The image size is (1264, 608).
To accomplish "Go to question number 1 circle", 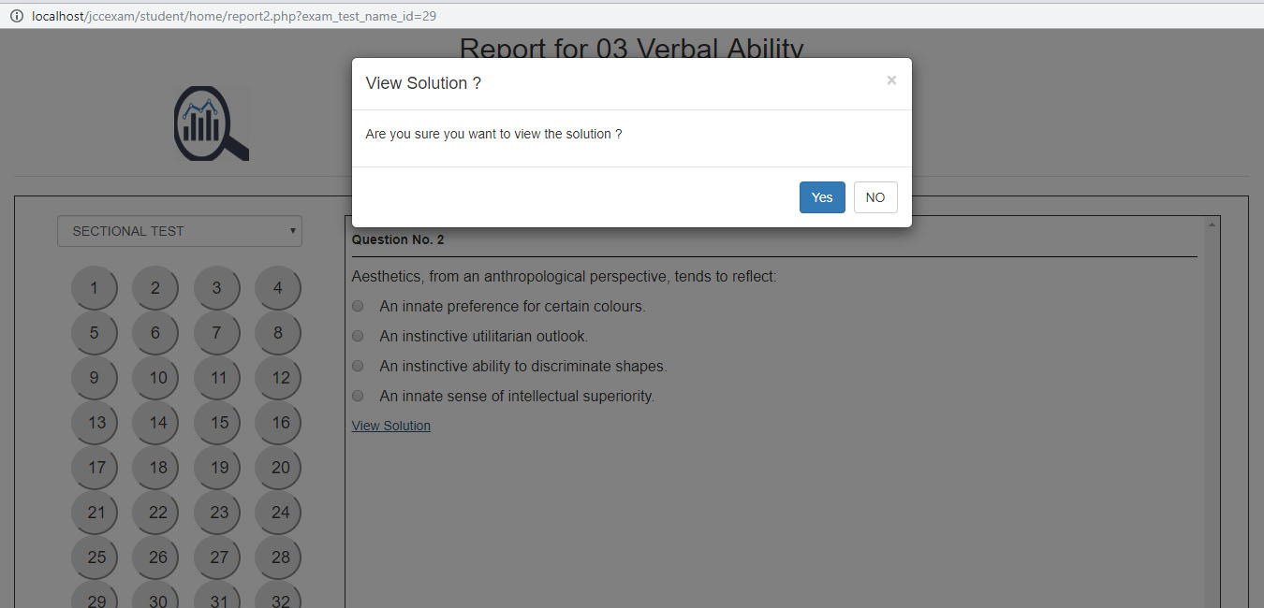I will tap(94, 288).
